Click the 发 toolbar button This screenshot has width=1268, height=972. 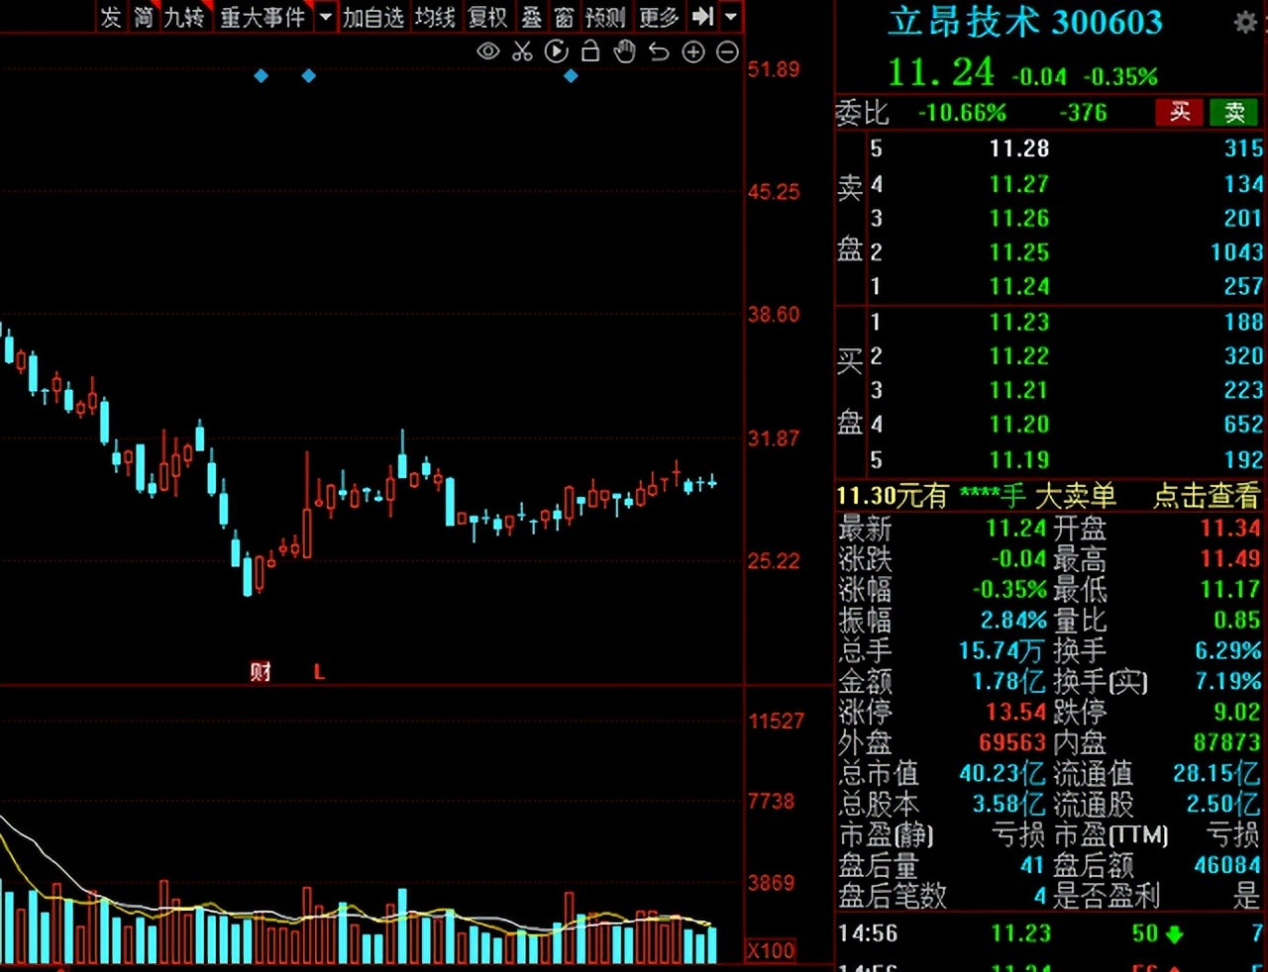tap(110, 17)
